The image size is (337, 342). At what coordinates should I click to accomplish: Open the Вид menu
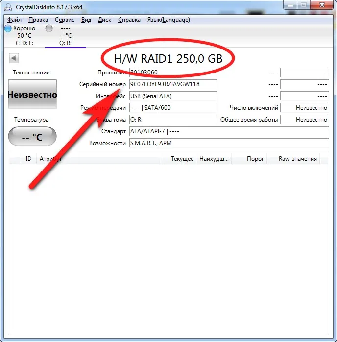86,20
